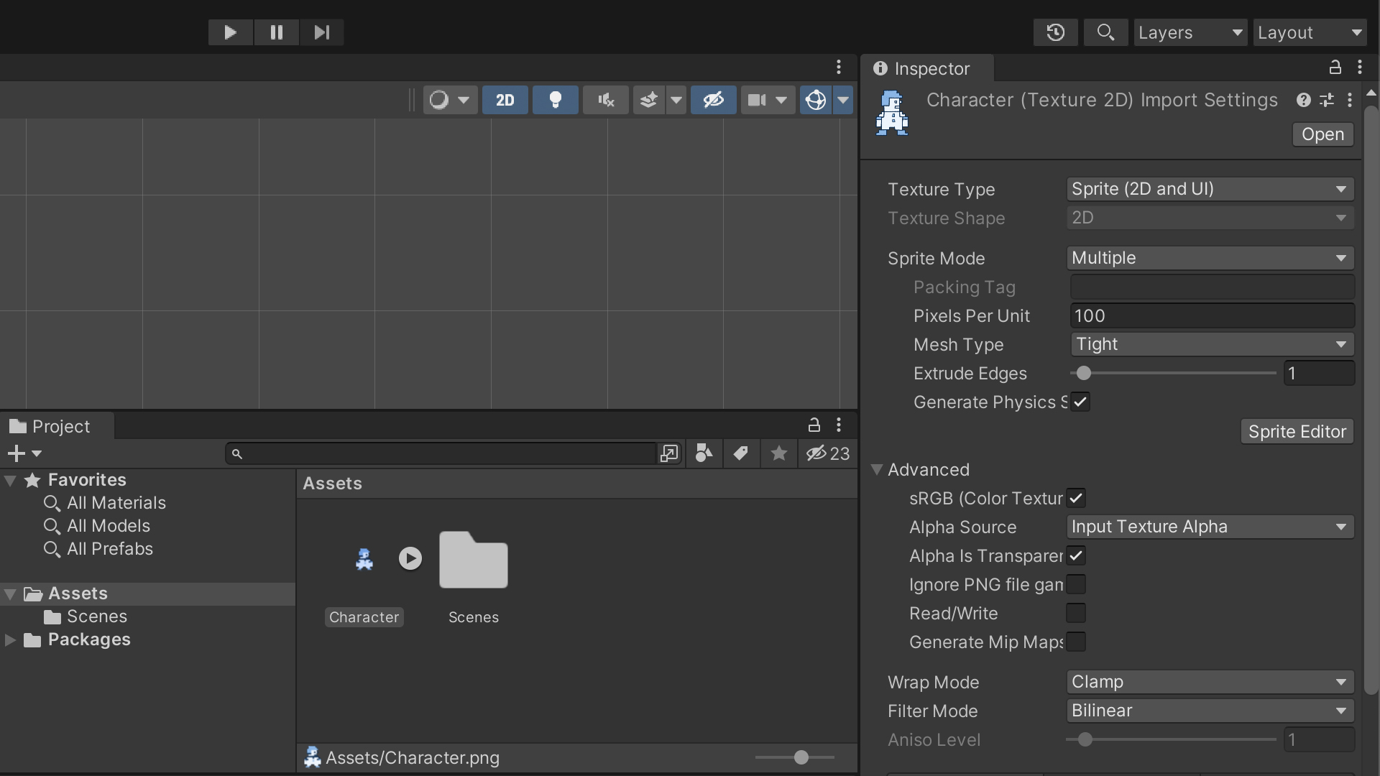Click the Search by Type icon
Viewport: 1380px width, 776px height.
704,453
